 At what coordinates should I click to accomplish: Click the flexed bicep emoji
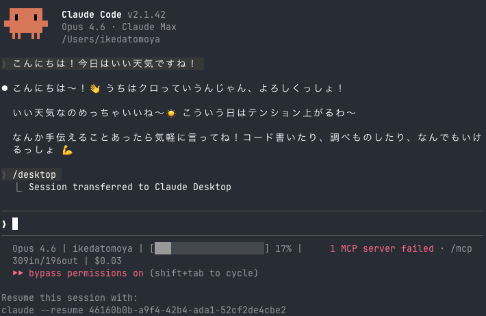click(x=67, y=150)
